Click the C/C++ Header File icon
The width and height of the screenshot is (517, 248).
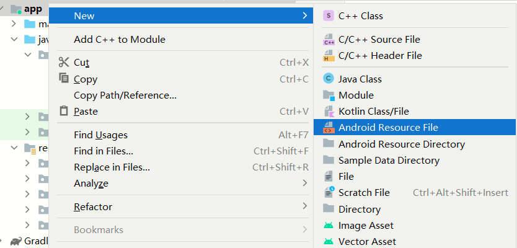(329, 56)
